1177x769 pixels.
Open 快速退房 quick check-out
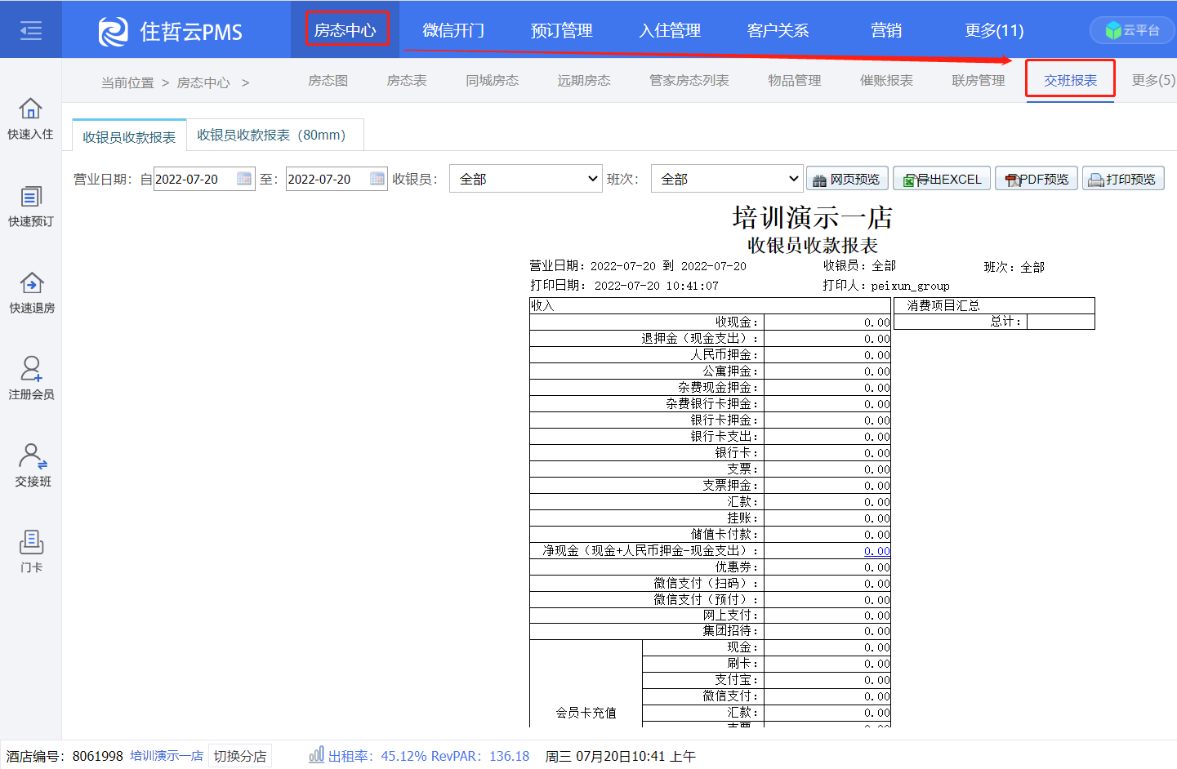(x=31, y=293)
